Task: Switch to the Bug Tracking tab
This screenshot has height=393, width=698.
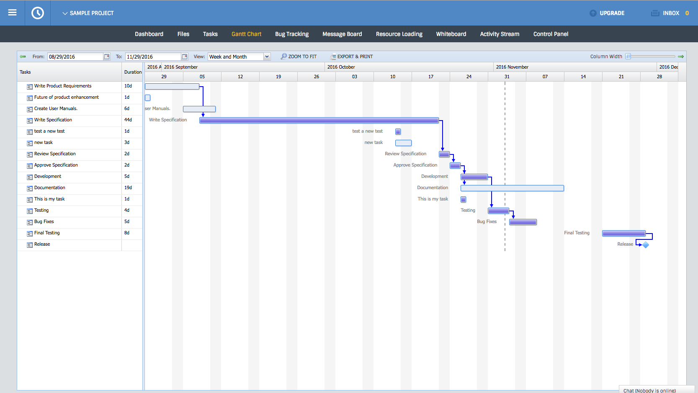Action: point(292,34)
